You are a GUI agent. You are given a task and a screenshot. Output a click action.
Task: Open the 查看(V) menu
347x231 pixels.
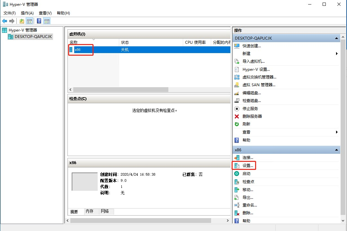[x=45, y=13]
